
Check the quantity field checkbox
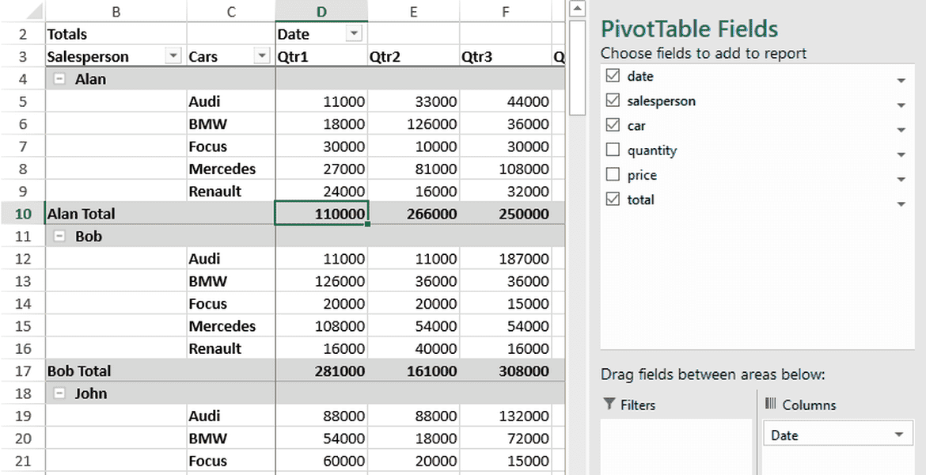(x=612, y=150)
